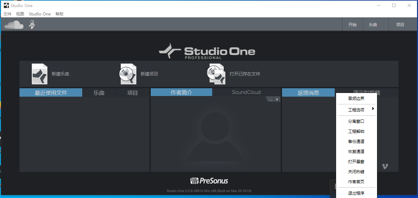Choose 工程解锁 in the context menu
Image resolution: width=418 pixels, height=198 pixels.
tap(356, 132)
